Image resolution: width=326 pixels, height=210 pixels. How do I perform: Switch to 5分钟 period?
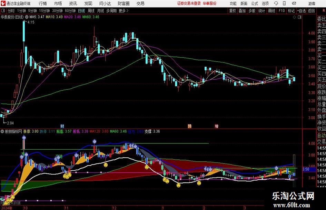(x=32, y=11)
